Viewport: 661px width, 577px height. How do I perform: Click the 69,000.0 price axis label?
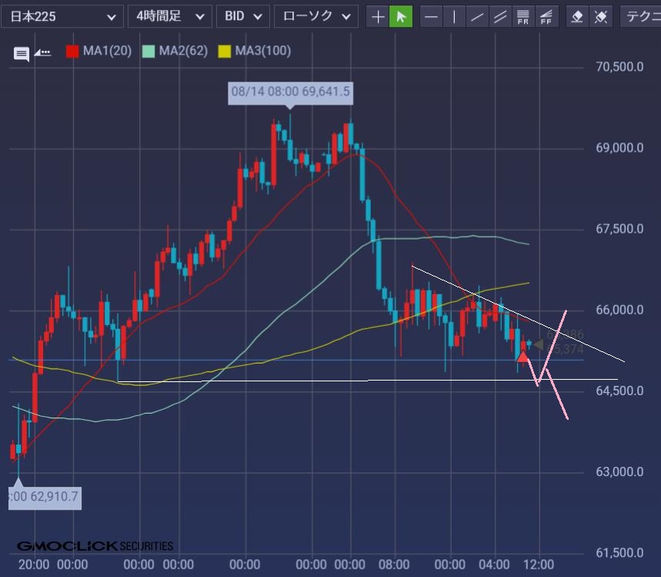tap(619, 148)
